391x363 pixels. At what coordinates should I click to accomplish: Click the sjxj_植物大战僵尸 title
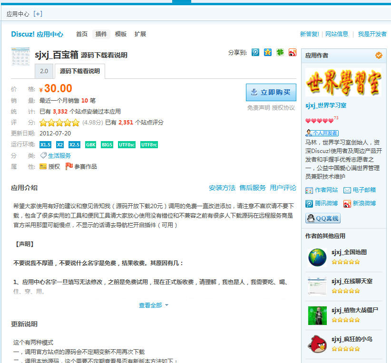355,310
